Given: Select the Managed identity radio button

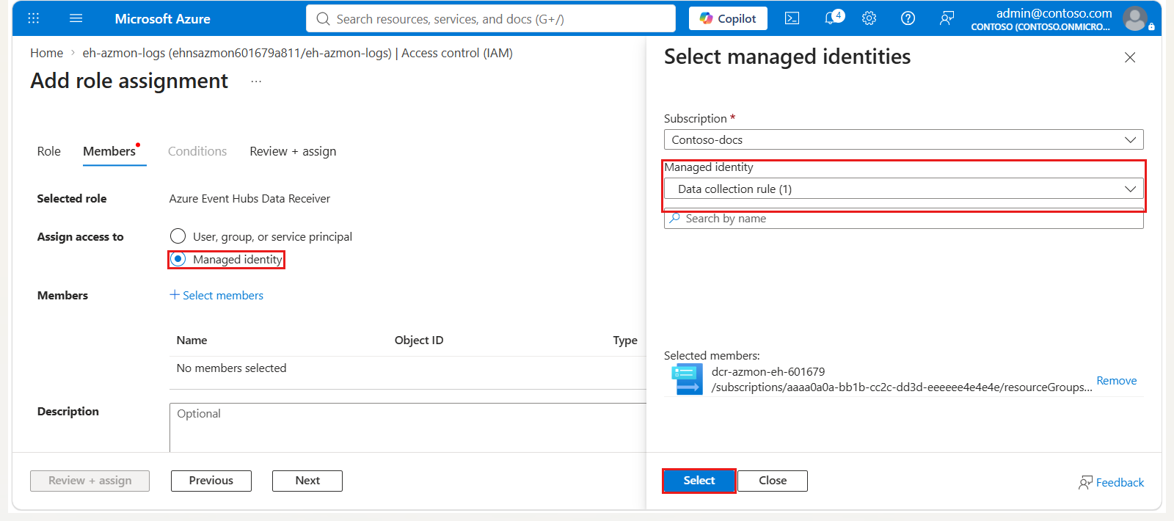Looking at the screenshot, I should [x=178, y=259].
